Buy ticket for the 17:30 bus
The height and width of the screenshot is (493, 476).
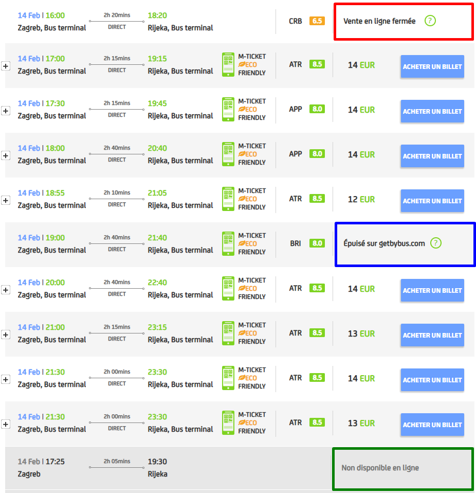click(x=432, y=111)
